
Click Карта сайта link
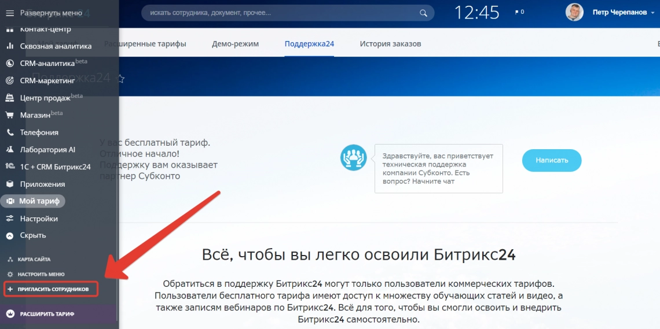coord(34,259)
